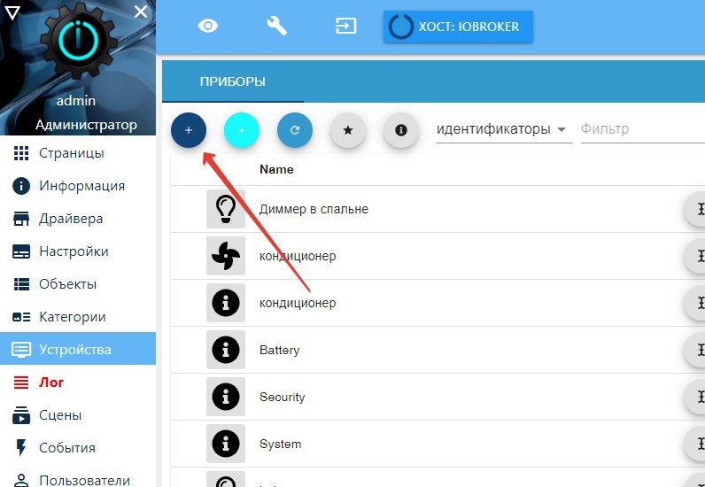Image resolution: width=705 pixels, height=487 pixels.
Task: Click the ХОСТ: IOBROKER button
Action: (458, 27)
